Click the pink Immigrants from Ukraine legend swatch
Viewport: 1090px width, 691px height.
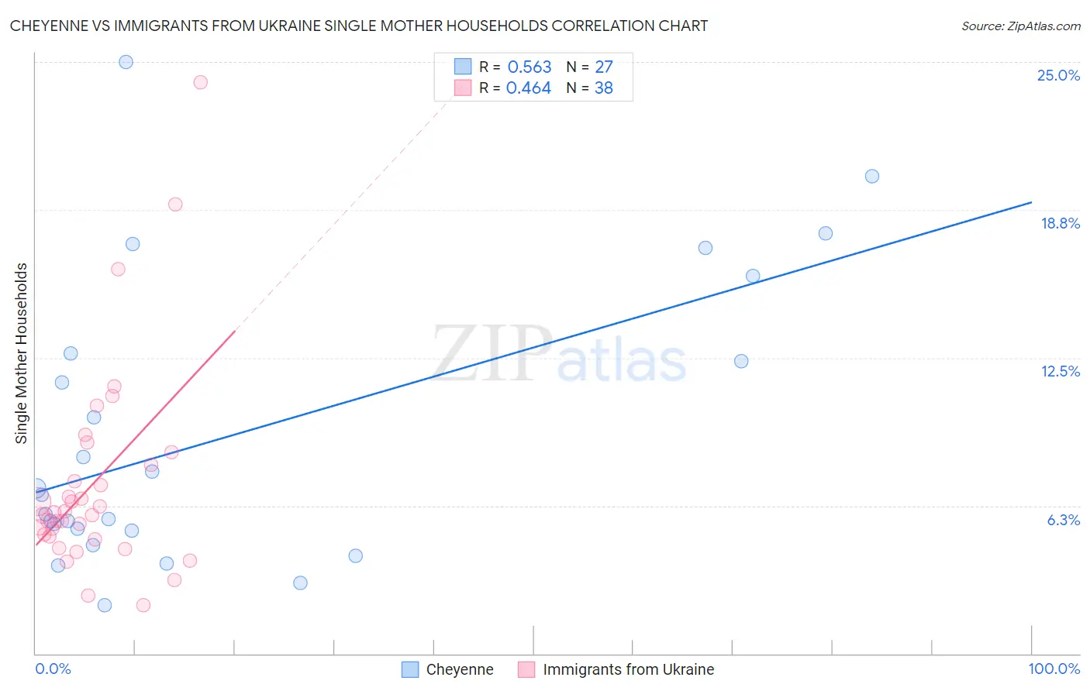point(526,669)
